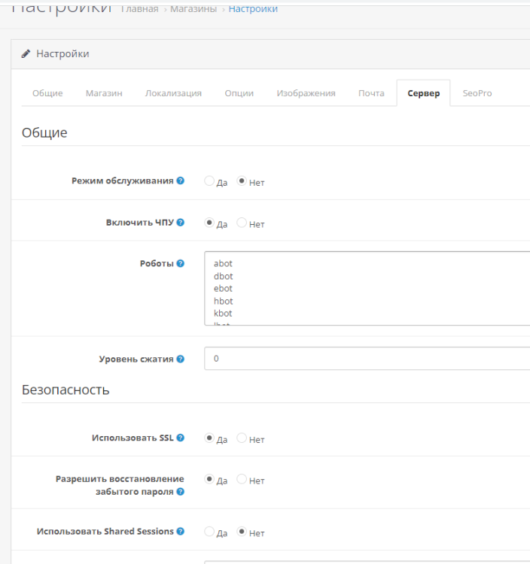Viewport: 530px width, 564px height.
Task: Open Магазины breadcrumb link
Action: tap(193, 9)
